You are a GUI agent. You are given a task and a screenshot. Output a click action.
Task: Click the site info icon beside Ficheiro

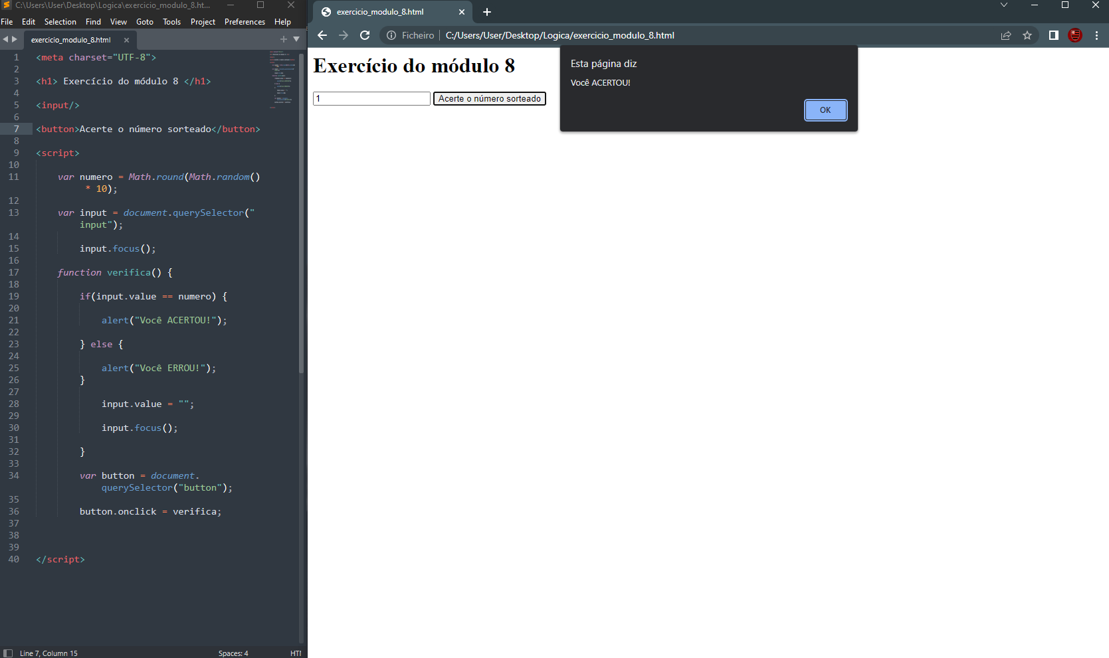pos(391,35)
